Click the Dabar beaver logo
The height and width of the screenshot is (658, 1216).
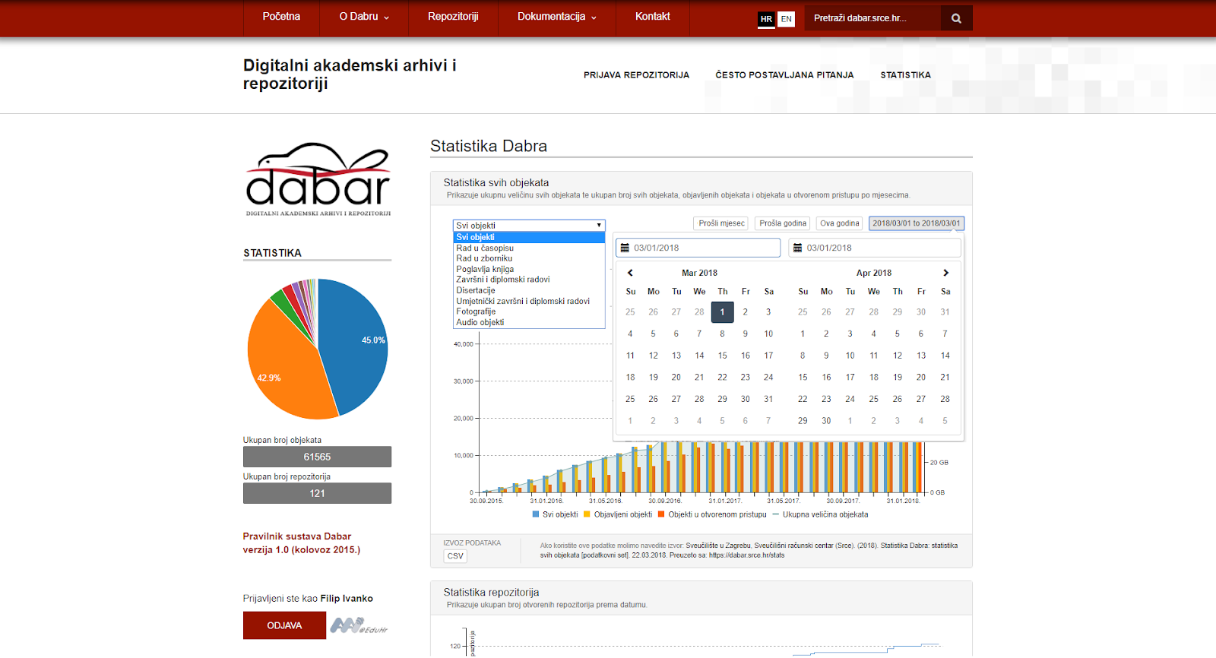pos(318,179)
